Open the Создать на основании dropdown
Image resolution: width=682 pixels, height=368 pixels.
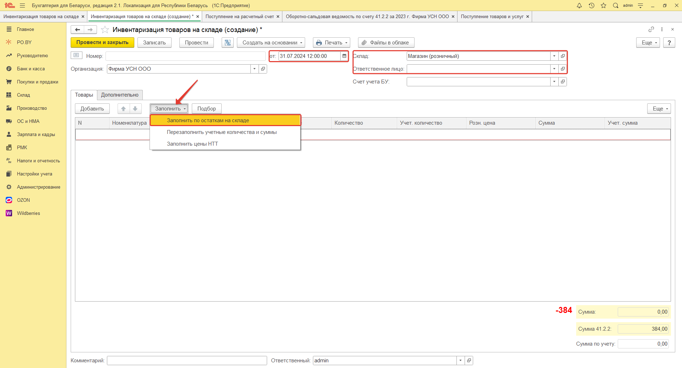click(x=271, y=43)
